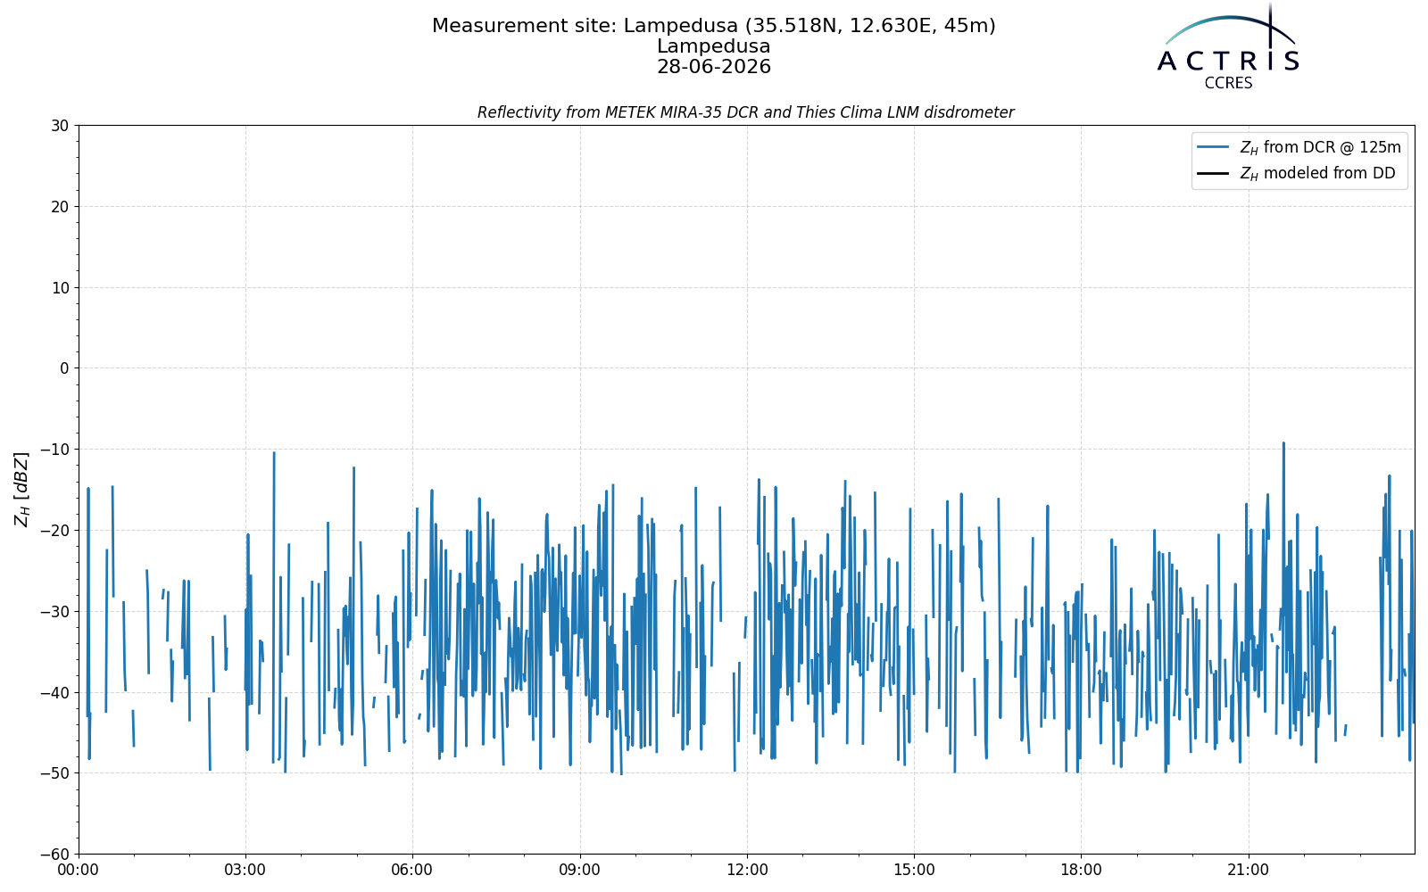The height and width of the screenshot is (892, 1428).
Task: Click y-axis tick label 30
Action: click(60, 126)
